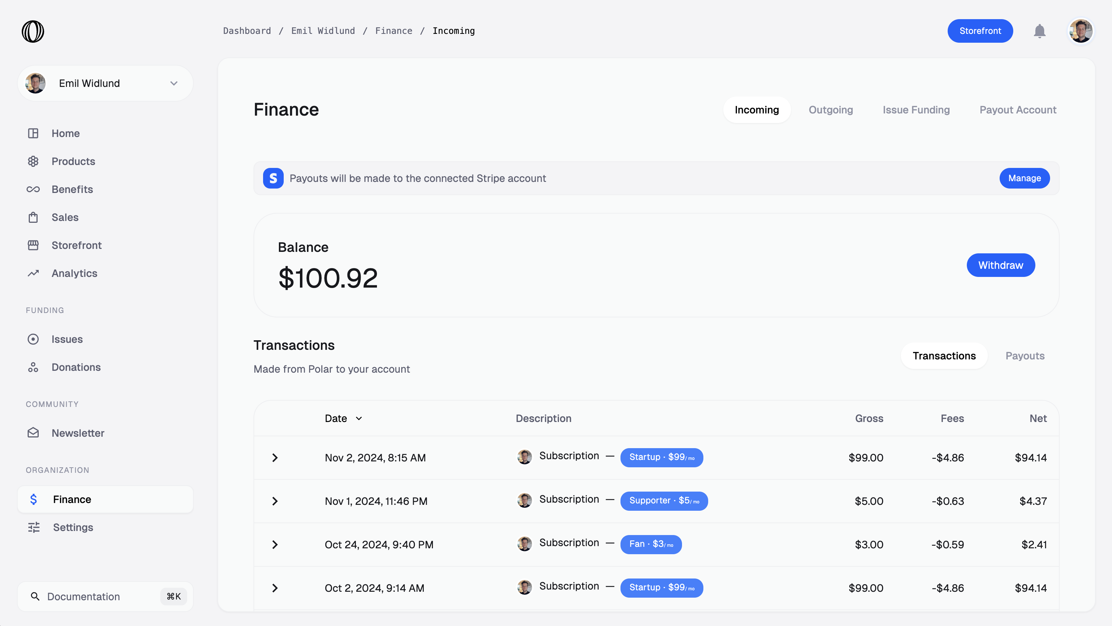Click the notifications bell icon
Viewport: 1112px width, 626px height.
[1039, 31]
